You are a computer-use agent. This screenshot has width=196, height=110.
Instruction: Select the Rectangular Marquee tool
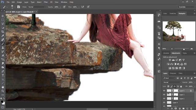(3, 20)
